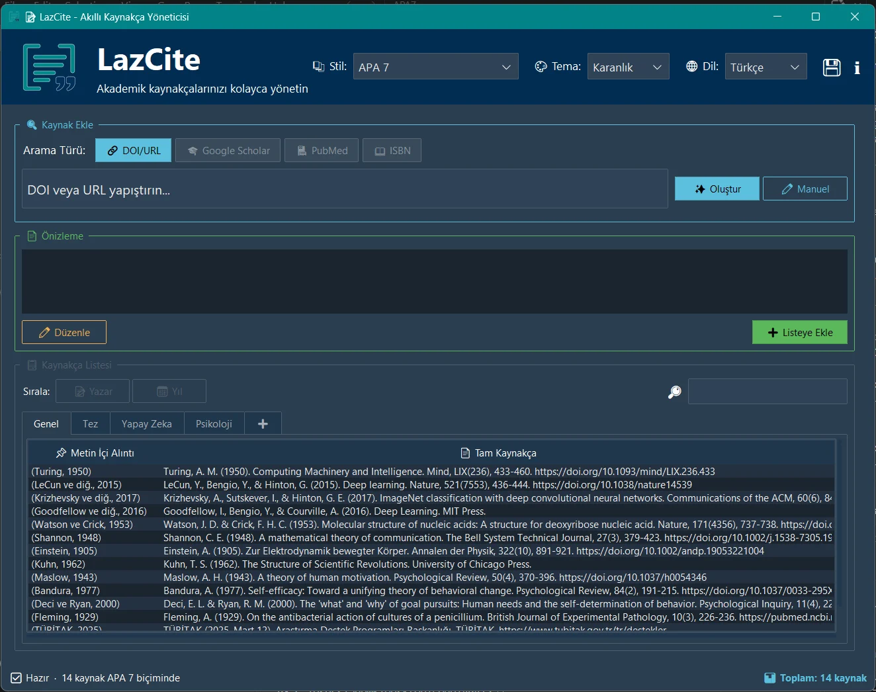This screenshot has width=876, height=692.
Task: Select DOI/URL search type
Action: [134, 150]
